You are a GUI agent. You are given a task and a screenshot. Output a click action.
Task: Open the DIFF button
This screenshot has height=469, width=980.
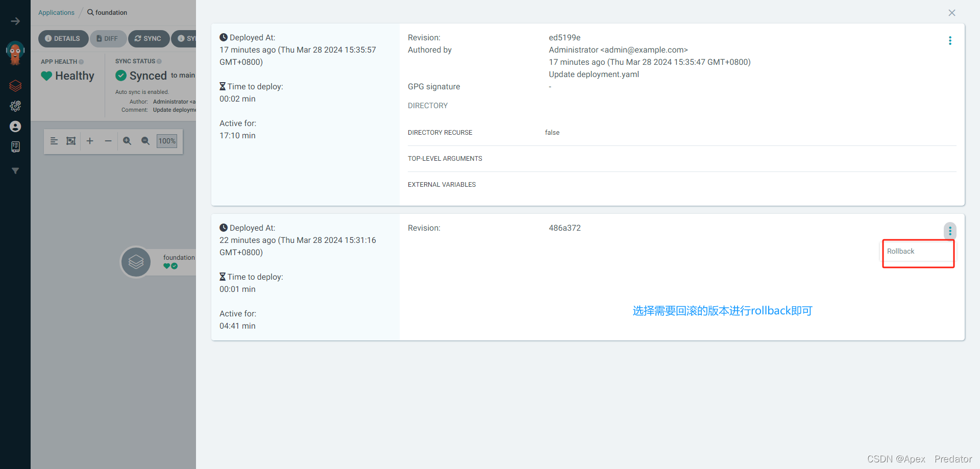108,39
